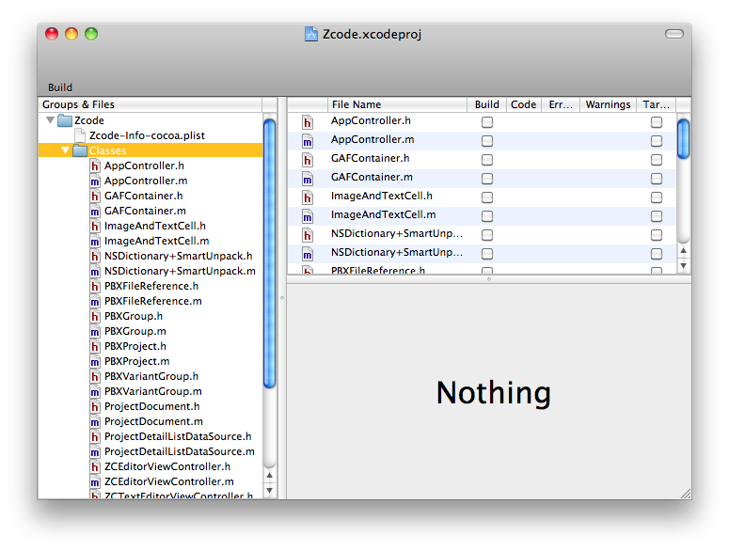This screenshot has width=729, height=551.
Task: Select ProjectDocument.m name in sidebar
Action: pyautogui.click(x=153, y=421)
